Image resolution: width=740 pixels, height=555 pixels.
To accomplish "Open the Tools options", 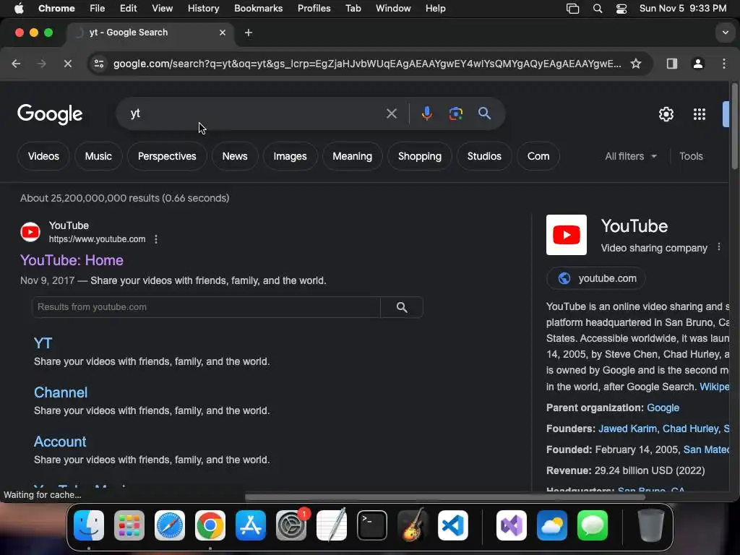I will coord(691,156).
